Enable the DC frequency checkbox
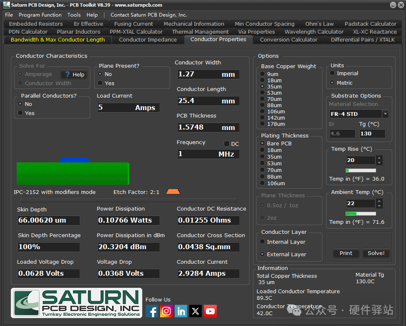This screenshot has height=326, width=406. [x=227, y=144]
